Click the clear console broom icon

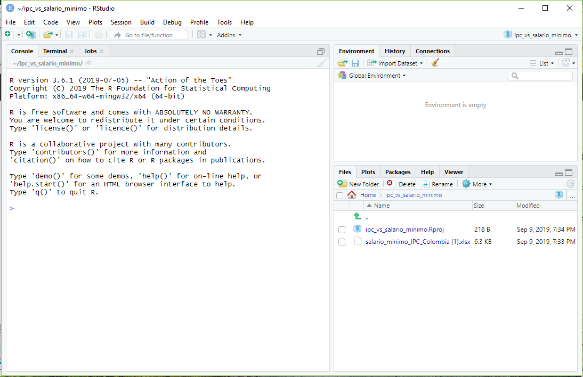(322, 63)
